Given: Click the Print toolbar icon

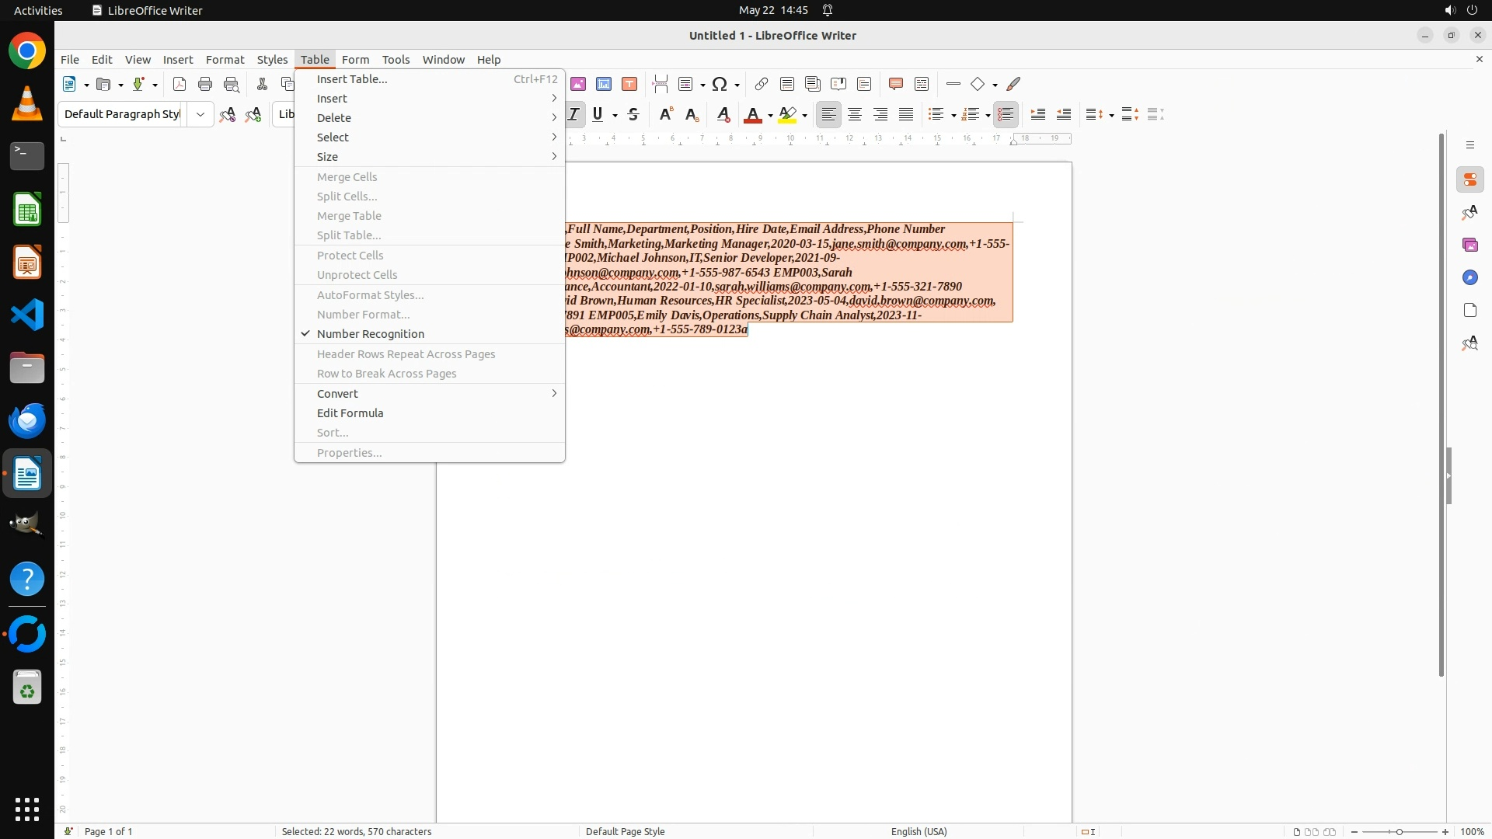Looking at the screenshot, I should click(205, 84).
